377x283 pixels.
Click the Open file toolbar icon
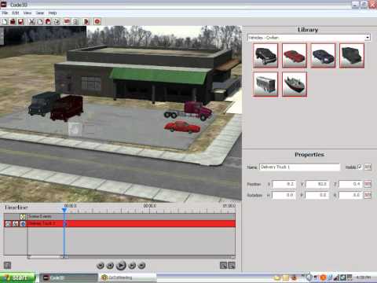tap(13, 21)
